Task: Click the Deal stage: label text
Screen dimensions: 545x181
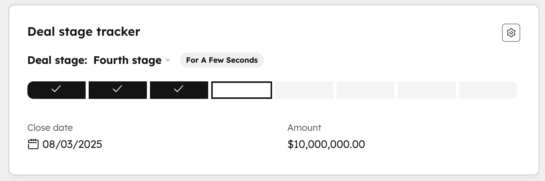Action: tap(57, 60)
